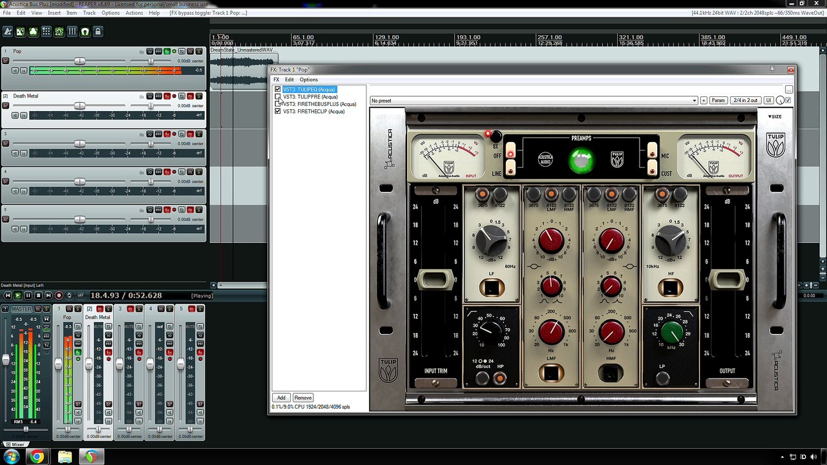Image resolution: width=827 pixels, height=465 pixels.
Task: Click the Play button in transport
Action: tap(17, 295)
